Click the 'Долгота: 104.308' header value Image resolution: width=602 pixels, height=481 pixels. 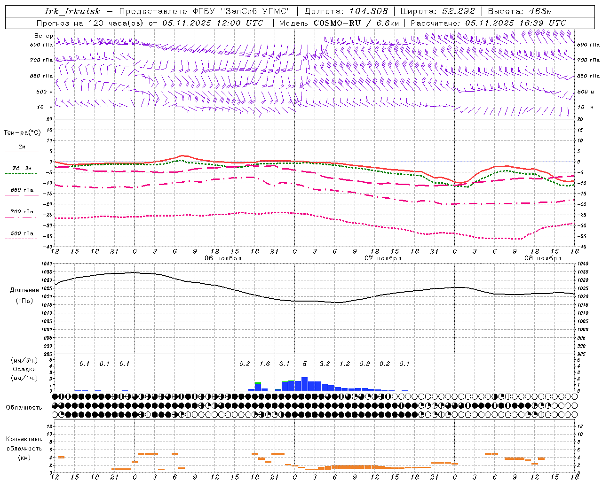point(346,11)
